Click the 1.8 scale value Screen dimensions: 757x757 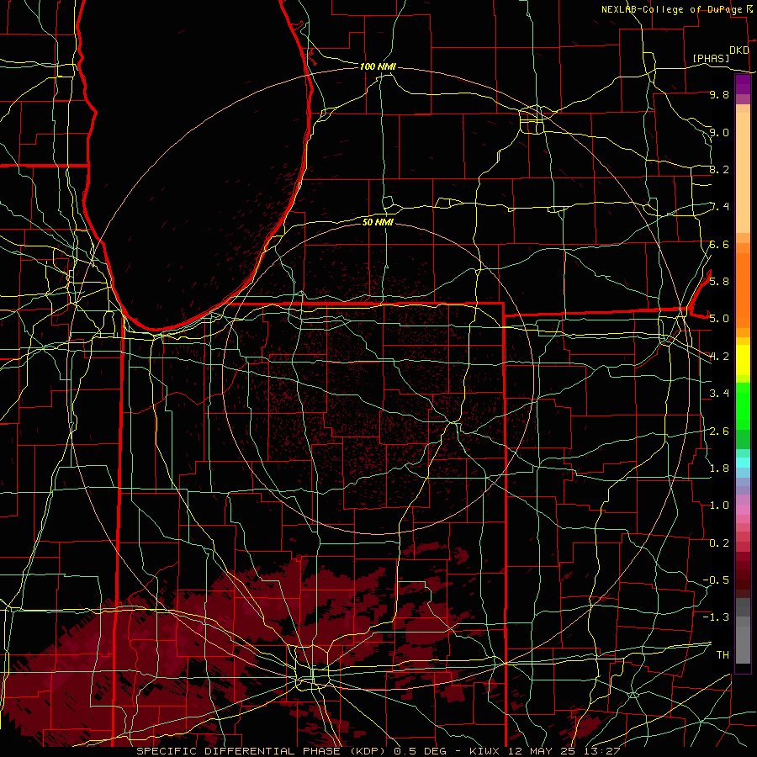click(x=719, y=468)
